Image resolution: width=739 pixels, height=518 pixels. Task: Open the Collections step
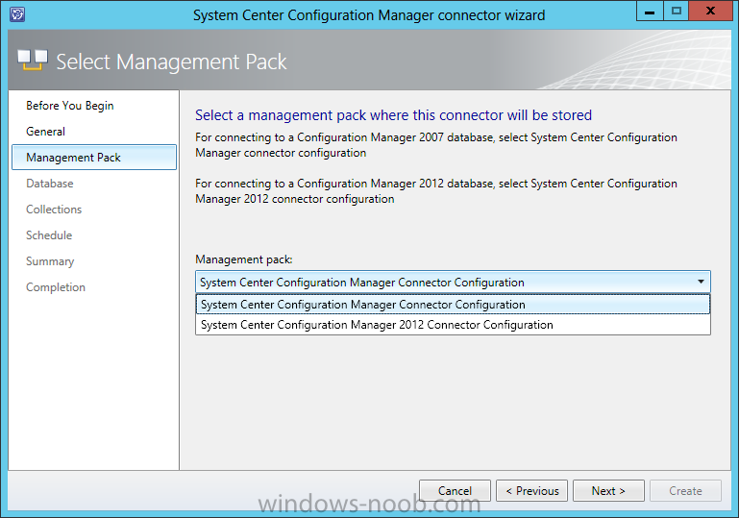tap(54, 210)
